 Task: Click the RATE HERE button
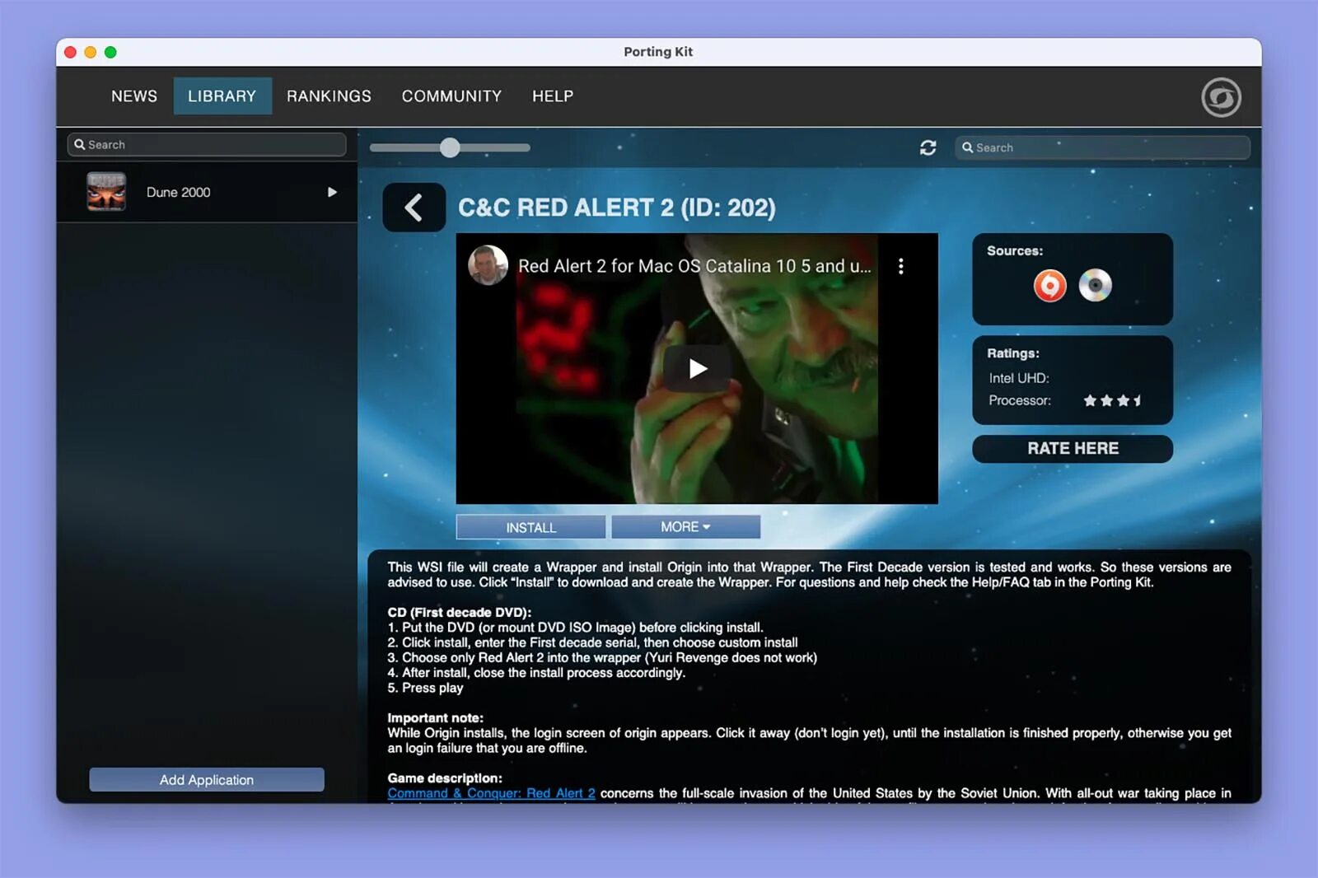pyautogui.click(x=1073, y=449)
